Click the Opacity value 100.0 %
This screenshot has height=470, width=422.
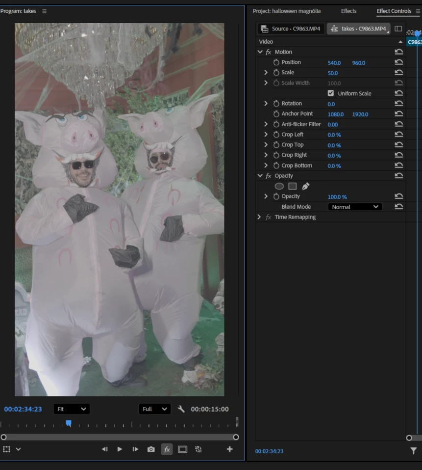337,196
